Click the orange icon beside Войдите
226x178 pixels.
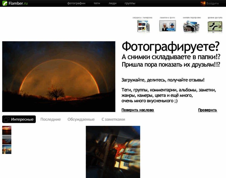[203, 3]
